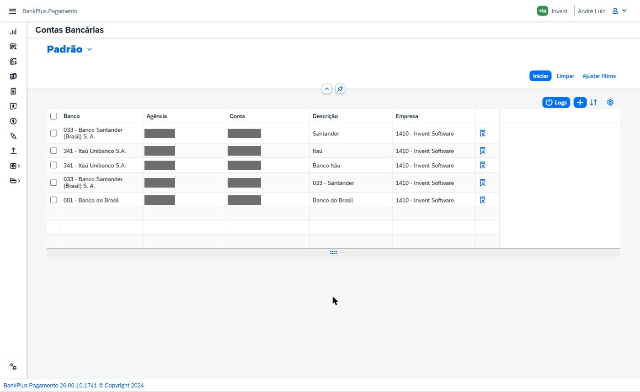Open the payment approval sidebar icon

tap(13, 106)
